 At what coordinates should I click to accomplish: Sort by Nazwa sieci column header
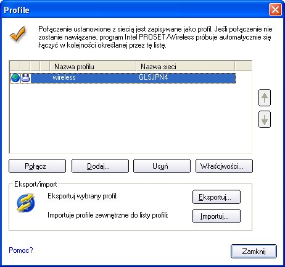[186, 67]
